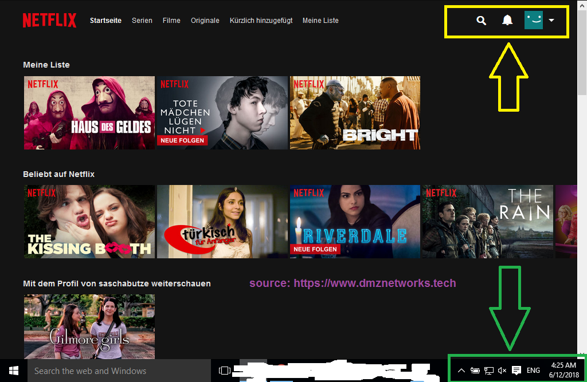587x382 pixels.
Task: Open the Bright movie thumbnail
Action: 355,113
